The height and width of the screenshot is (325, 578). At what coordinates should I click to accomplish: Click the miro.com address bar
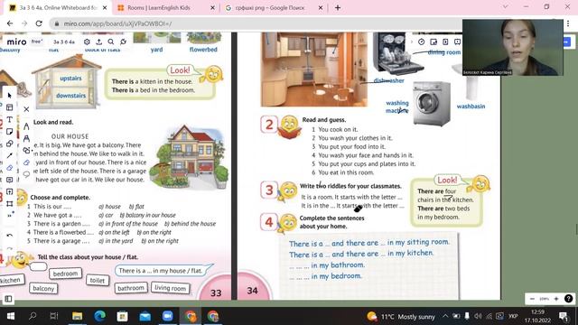click(255, 23)
